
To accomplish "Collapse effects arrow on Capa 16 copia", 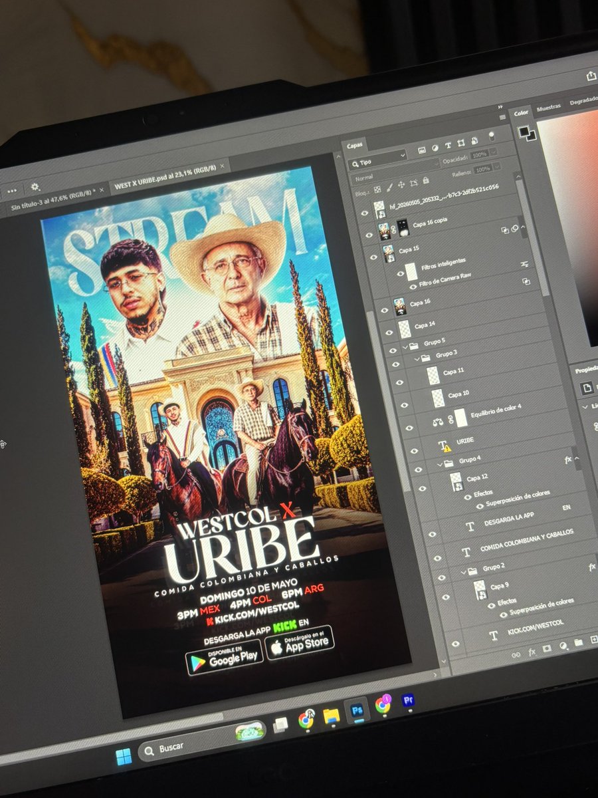I will (x=523, y=227).
